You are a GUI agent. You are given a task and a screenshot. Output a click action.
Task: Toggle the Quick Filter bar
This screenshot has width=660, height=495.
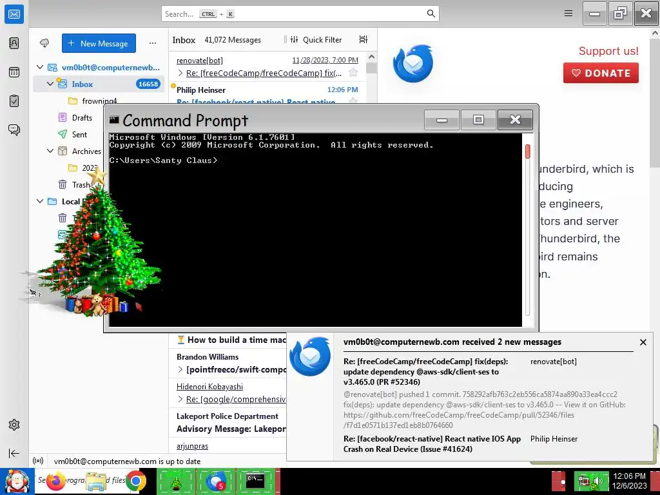coord(316,39)
